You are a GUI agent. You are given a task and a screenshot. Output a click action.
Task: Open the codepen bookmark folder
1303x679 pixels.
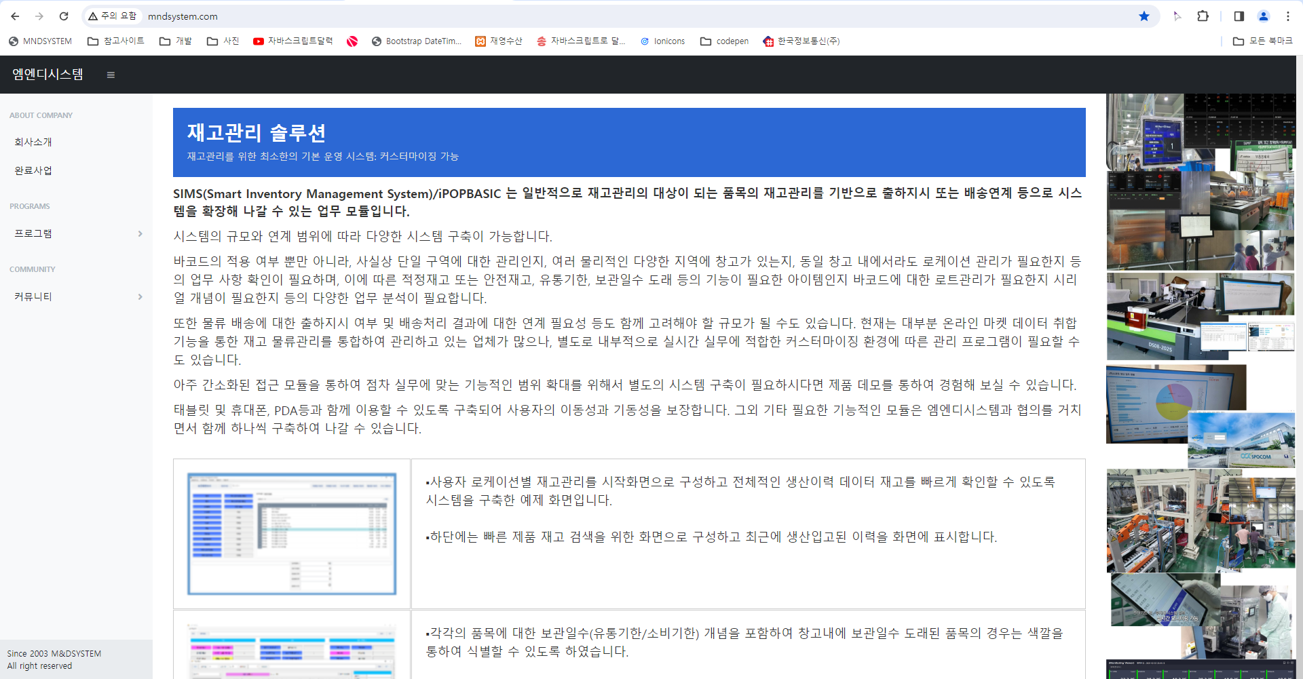click(x=725, y=41)
